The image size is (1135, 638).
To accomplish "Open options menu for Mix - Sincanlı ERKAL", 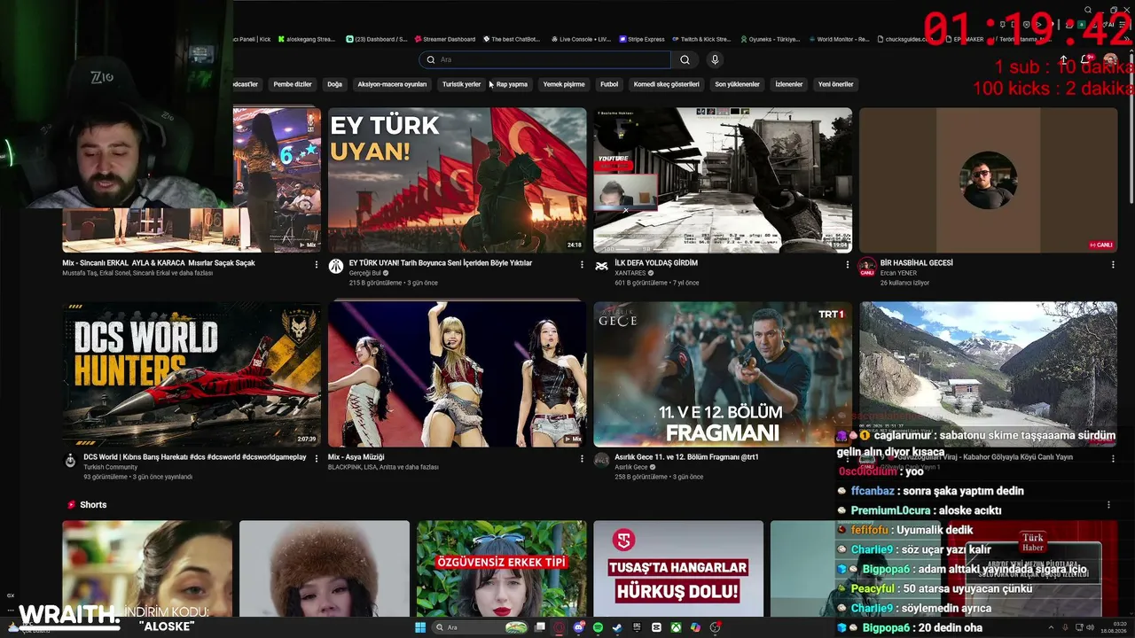I will click(317, 264).
